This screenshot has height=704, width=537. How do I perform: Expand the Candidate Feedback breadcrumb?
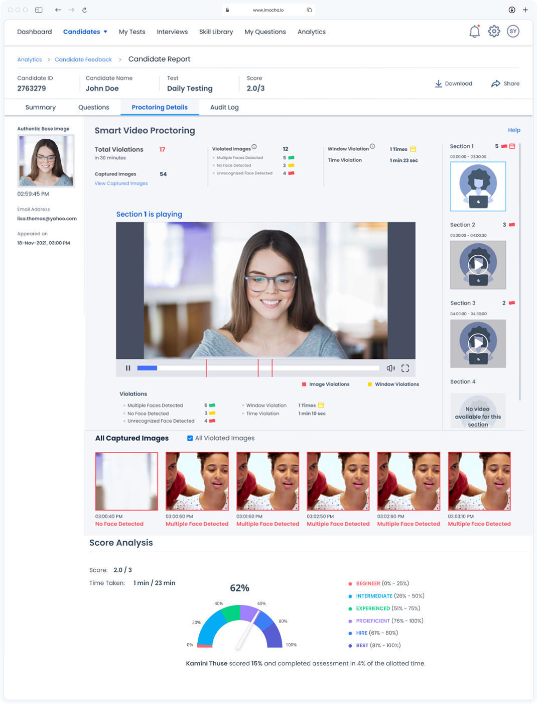[83, 59]
